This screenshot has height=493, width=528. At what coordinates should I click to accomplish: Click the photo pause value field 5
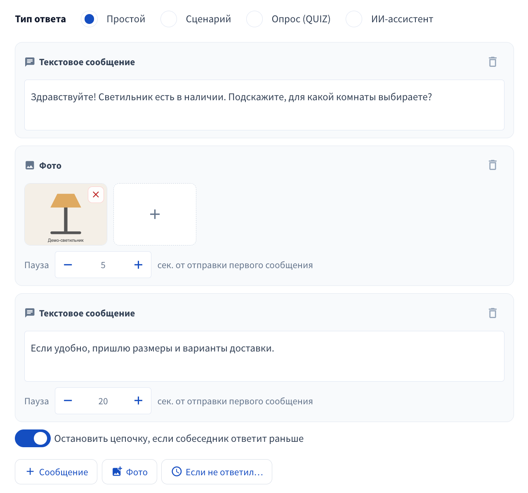tap(103, 265)
